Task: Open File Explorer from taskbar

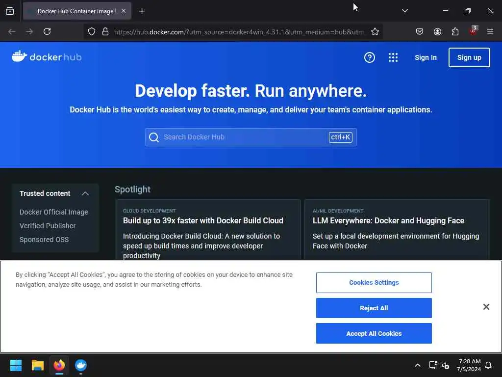Action: [37, 365]
